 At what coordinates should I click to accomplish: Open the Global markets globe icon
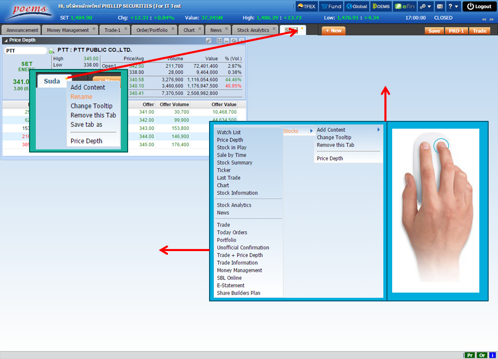point(356,7)
